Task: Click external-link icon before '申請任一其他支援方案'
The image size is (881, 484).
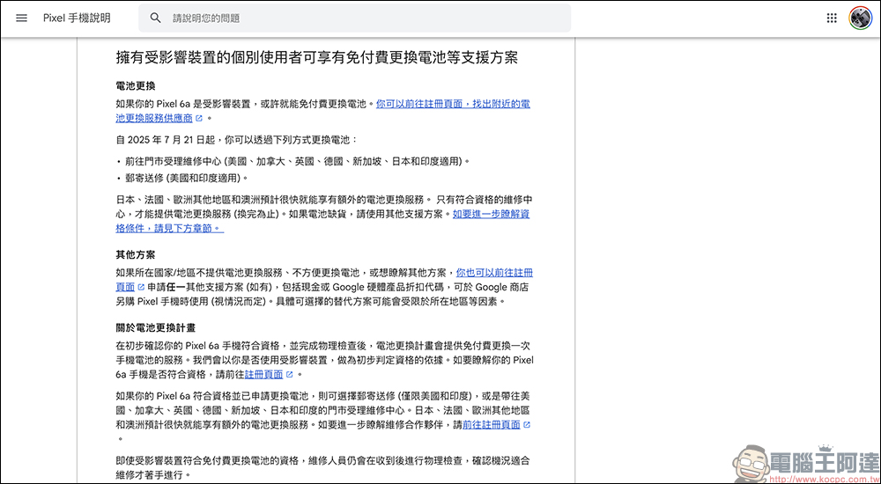Action: click(141, 287)
